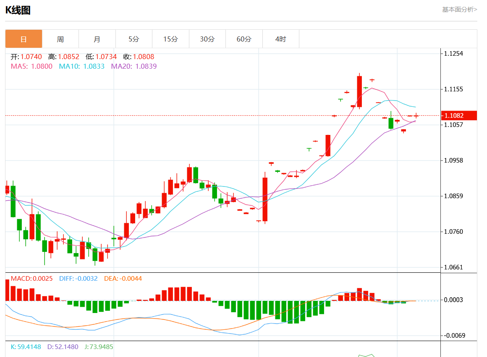The image size is (487, 357).
Task: Click the MA5: 1.0800 indicator label
Action: (x=31, y=66)
